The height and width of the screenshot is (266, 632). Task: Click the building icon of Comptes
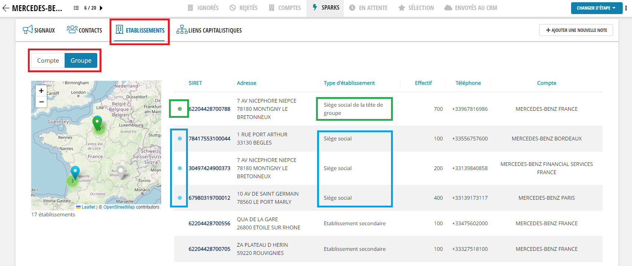point(271,8)
